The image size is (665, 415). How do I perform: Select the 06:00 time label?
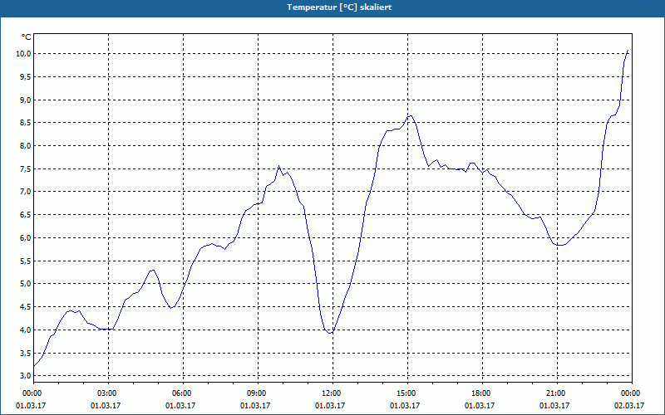pyautogui.click(x=183, y=393)
